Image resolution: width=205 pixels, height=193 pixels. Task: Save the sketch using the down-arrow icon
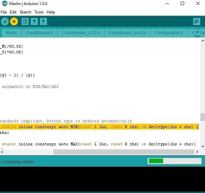pyautogui.click(x=43, y=22)
